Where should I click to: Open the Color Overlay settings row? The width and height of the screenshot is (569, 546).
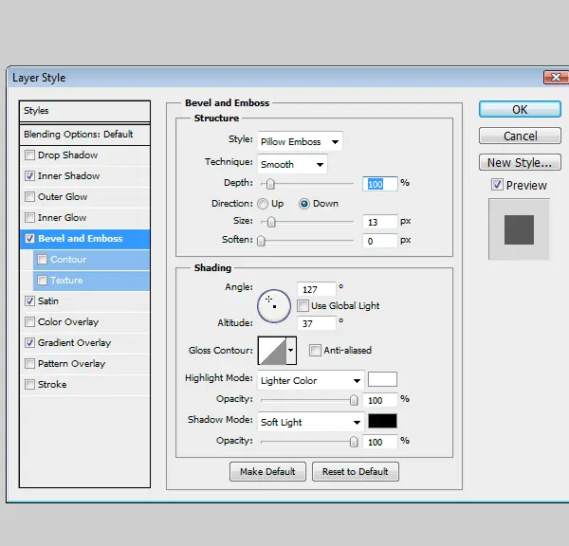(84, 322)
